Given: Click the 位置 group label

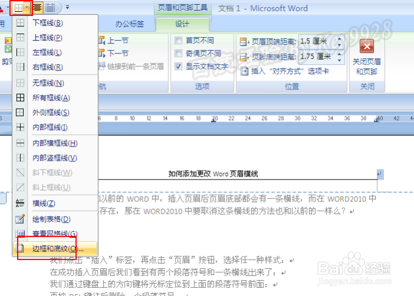Looking at the screenshot, I should tap(292, 87).
